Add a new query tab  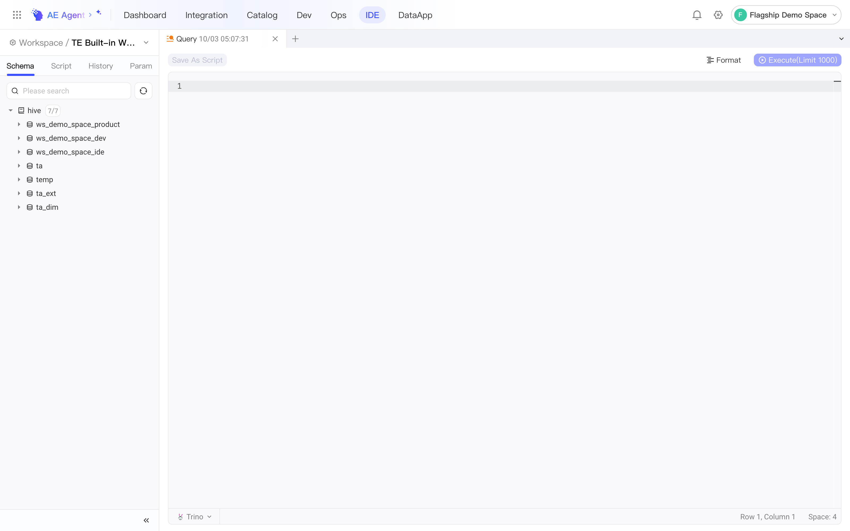[295, 39]
